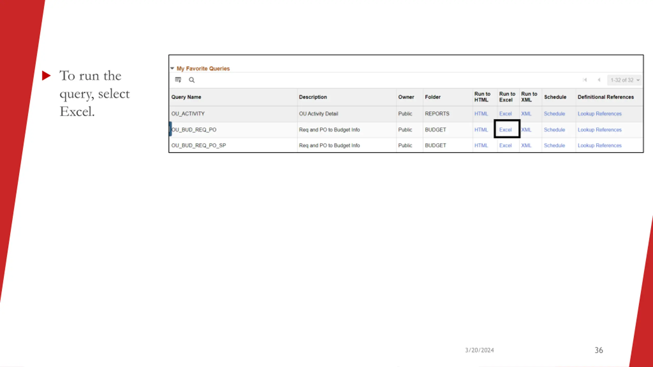Image resolution: width=653 pixels, height=367 pixels.
Task: Collapse the My Favorite Queries section
Action: coord(172,68)
